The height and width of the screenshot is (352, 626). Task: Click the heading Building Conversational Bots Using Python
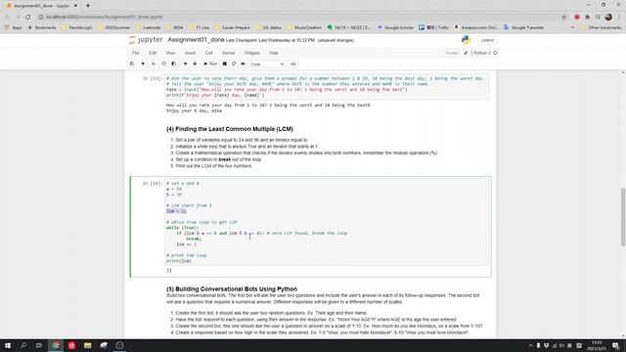pos(232,288)
